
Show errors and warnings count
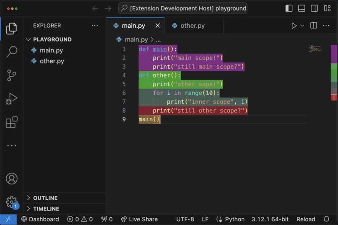(80, 220)
